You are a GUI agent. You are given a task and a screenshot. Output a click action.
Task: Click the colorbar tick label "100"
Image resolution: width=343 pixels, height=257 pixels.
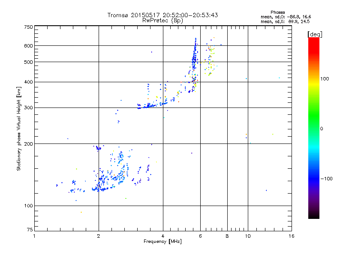[325, 79]
